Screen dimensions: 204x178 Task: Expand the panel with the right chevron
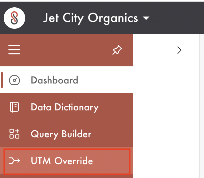(x=179, y=50)
